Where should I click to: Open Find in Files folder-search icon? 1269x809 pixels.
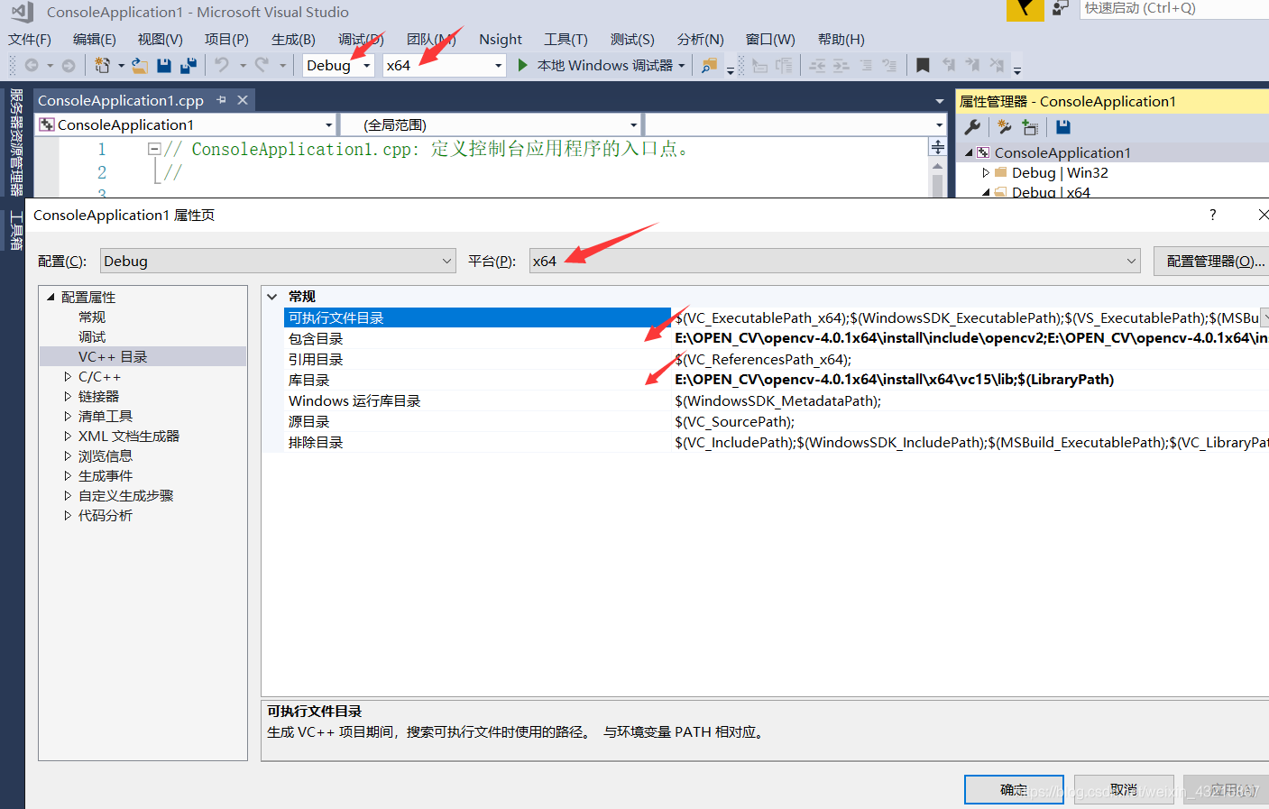click(x=710, y=65)
